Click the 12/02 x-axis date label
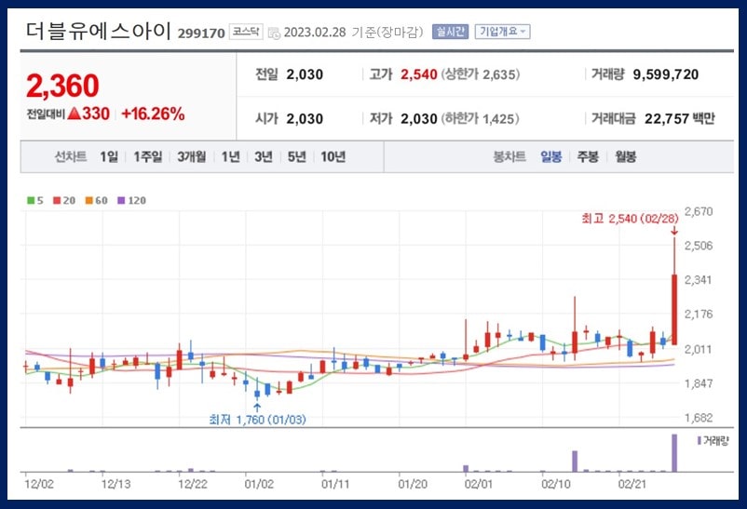Viewport: 747px width, 509px height. (39, 484)
